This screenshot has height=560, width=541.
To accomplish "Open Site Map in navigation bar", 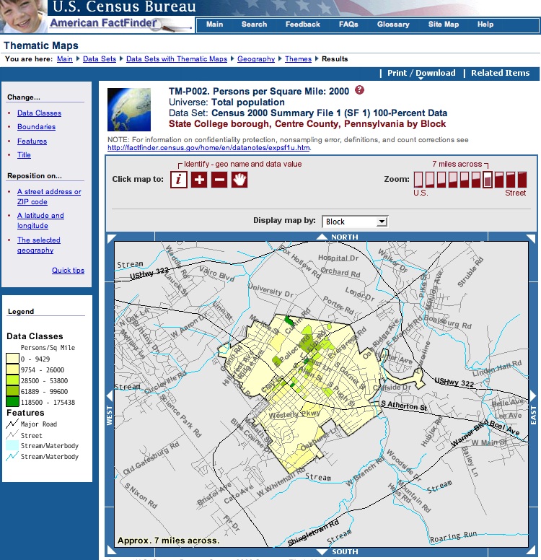I will 443,25.
